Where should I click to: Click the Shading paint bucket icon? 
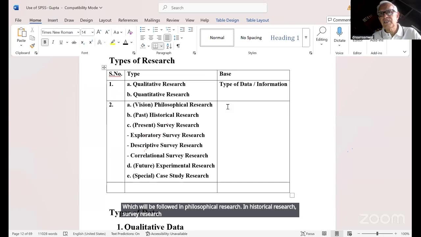pyautogui.click(x=143, y=46)
